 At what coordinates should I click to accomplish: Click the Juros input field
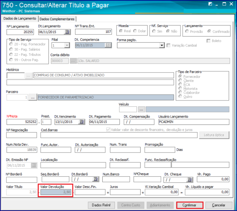[x=125, y=192]
